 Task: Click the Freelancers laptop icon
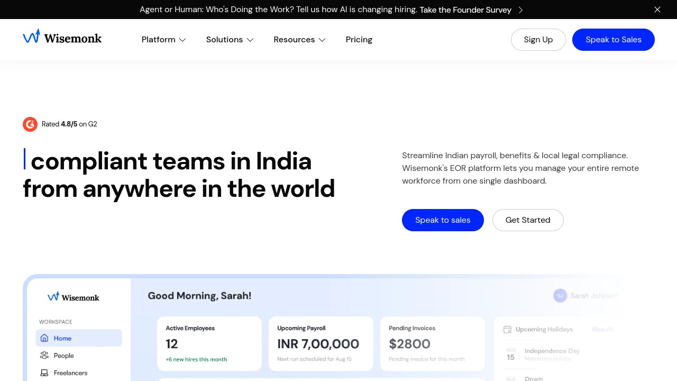click(44, 373)
